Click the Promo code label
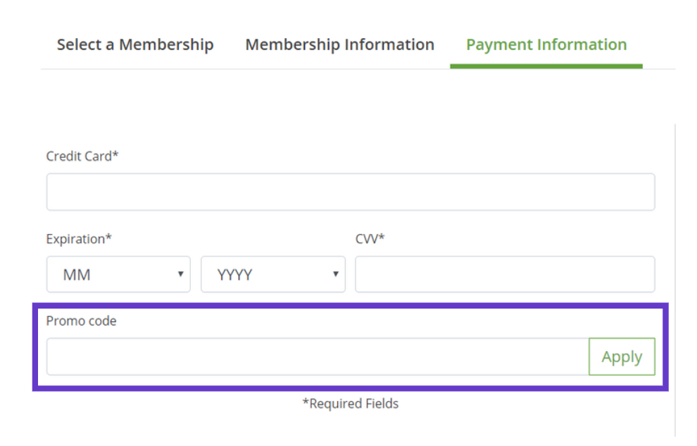697x446 pixels. click(x=81, y=321)
